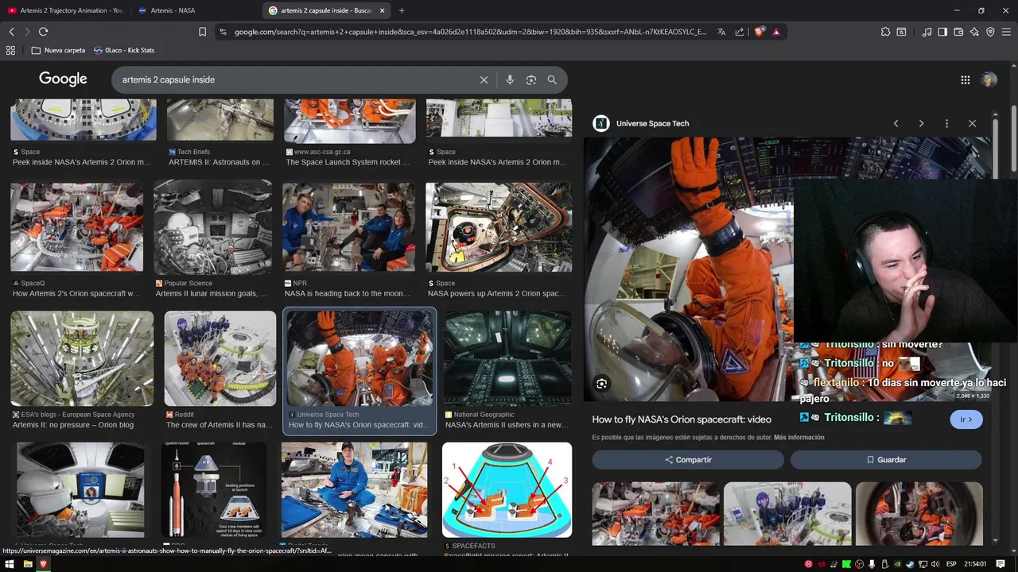Open the National Geographic Artemis II thumbnail
1018x572 pixels.
pos(507,358)
